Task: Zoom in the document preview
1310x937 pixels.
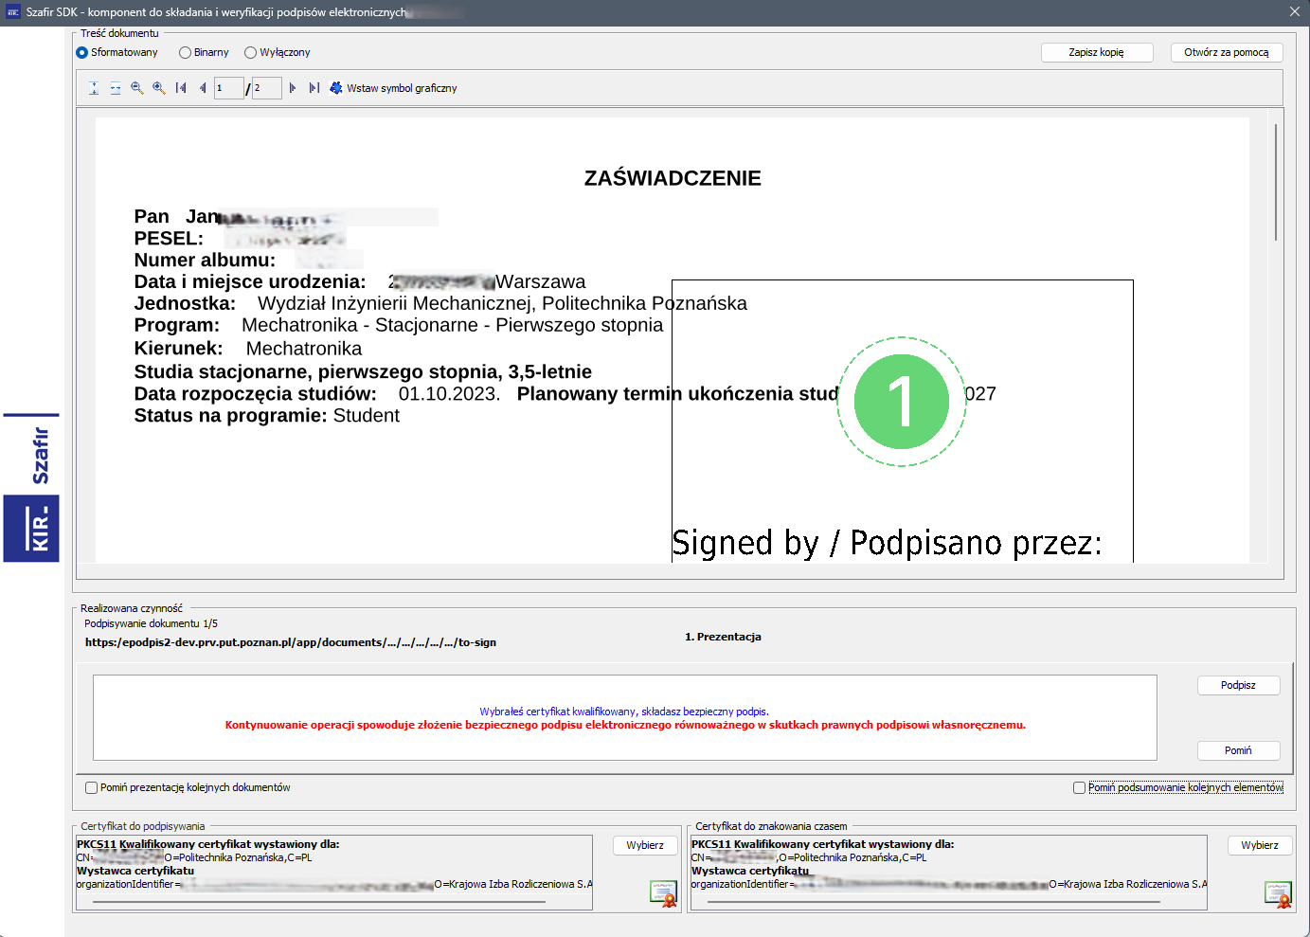Action: coord(159,88)
